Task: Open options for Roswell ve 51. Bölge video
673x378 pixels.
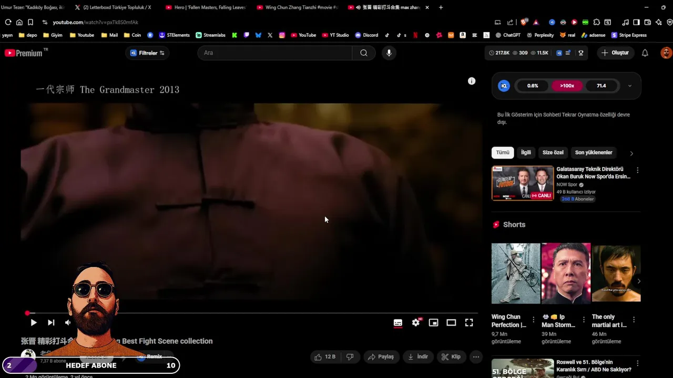Action: 637,363
